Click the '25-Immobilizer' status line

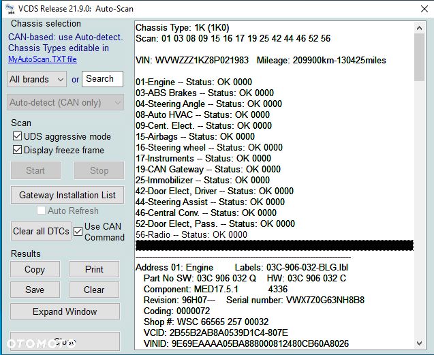pos(202,180)
